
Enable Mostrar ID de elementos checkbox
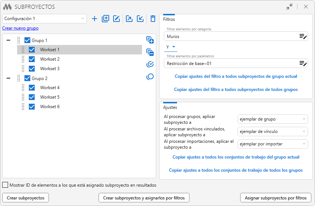click(x=5, y=185)
